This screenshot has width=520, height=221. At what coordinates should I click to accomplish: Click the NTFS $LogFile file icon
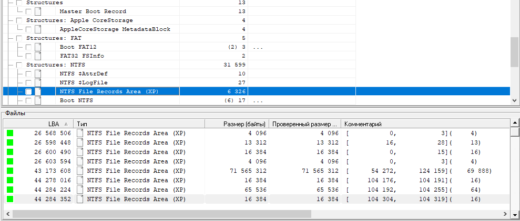pos(38,83)
